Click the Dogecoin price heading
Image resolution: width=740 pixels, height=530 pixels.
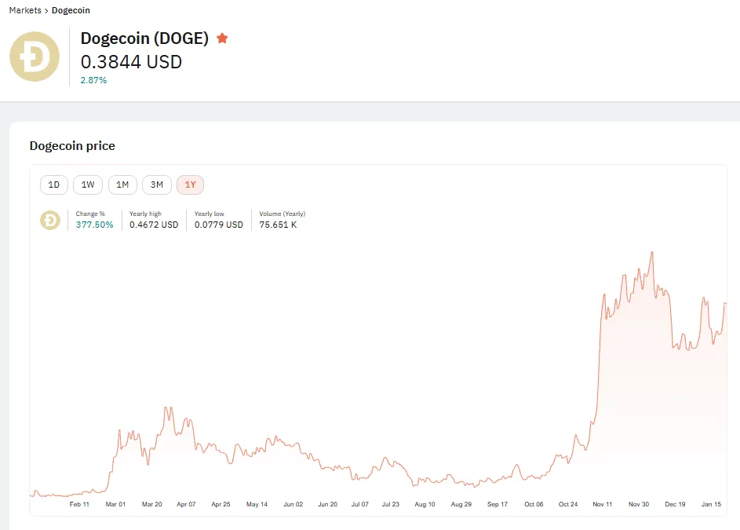72,146
